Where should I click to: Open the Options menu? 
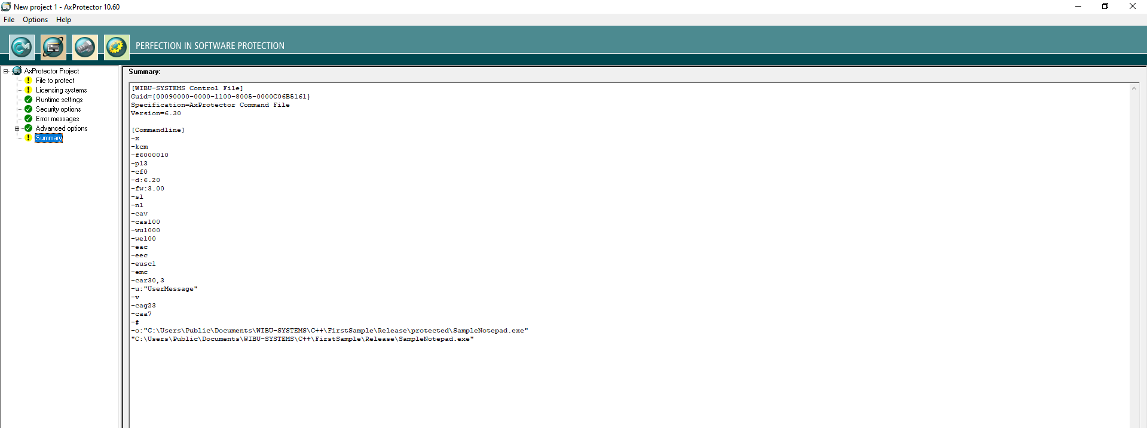(35, 20)
